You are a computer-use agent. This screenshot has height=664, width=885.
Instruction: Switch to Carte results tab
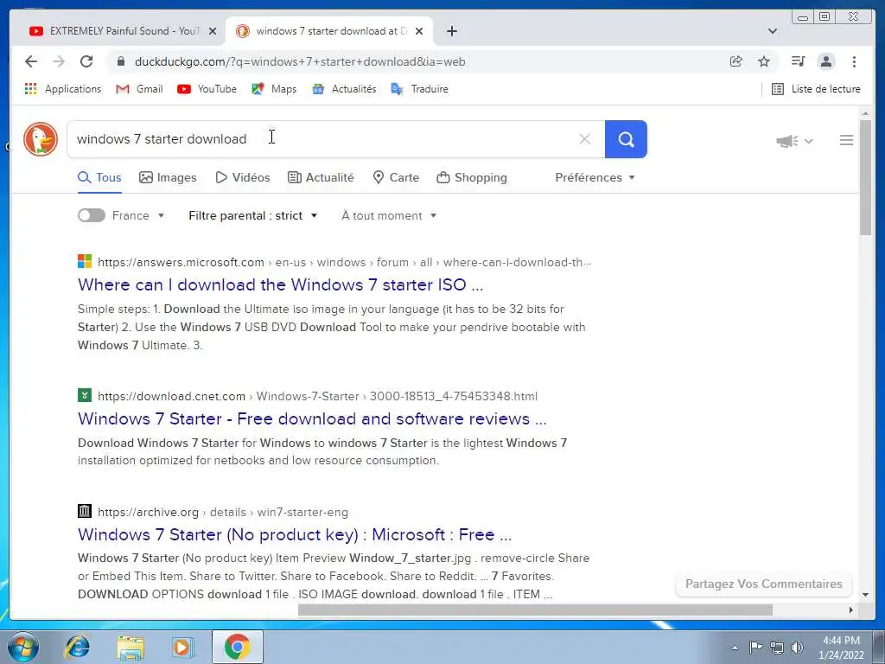coord(396,177)
